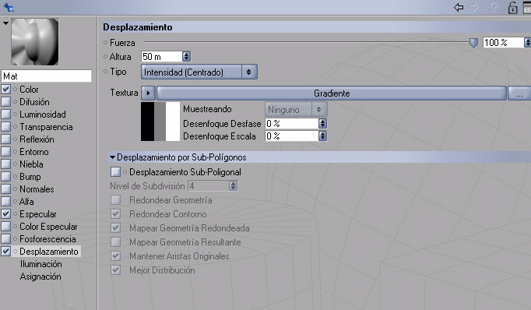Click the pin icon in the top-left corner
The width and height of the screenshot is (531, 310).
click(x=9, y=7)
